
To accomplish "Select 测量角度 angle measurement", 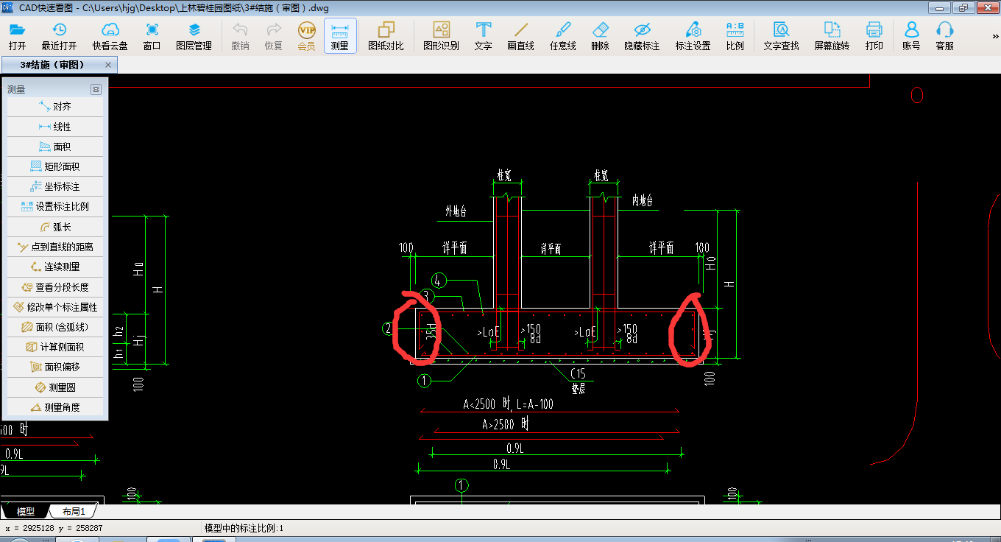I will pyautogui.click(x=55, y=406).
